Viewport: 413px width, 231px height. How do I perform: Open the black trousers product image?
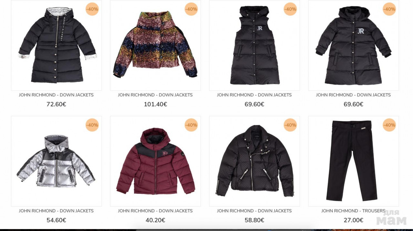[354, 161]
